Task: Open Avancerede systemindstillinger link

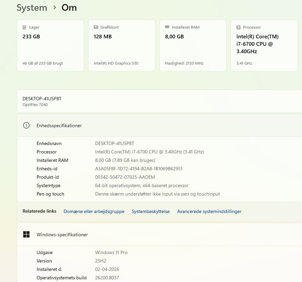Action: click(209, 211)
